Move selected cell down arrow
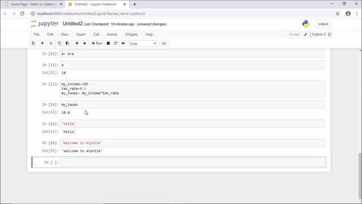362x204 pixels. click(x=85, y=43)
